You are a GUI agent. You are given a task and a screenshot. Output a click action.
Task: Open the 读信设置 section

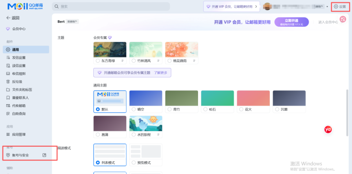pos(26,66)
